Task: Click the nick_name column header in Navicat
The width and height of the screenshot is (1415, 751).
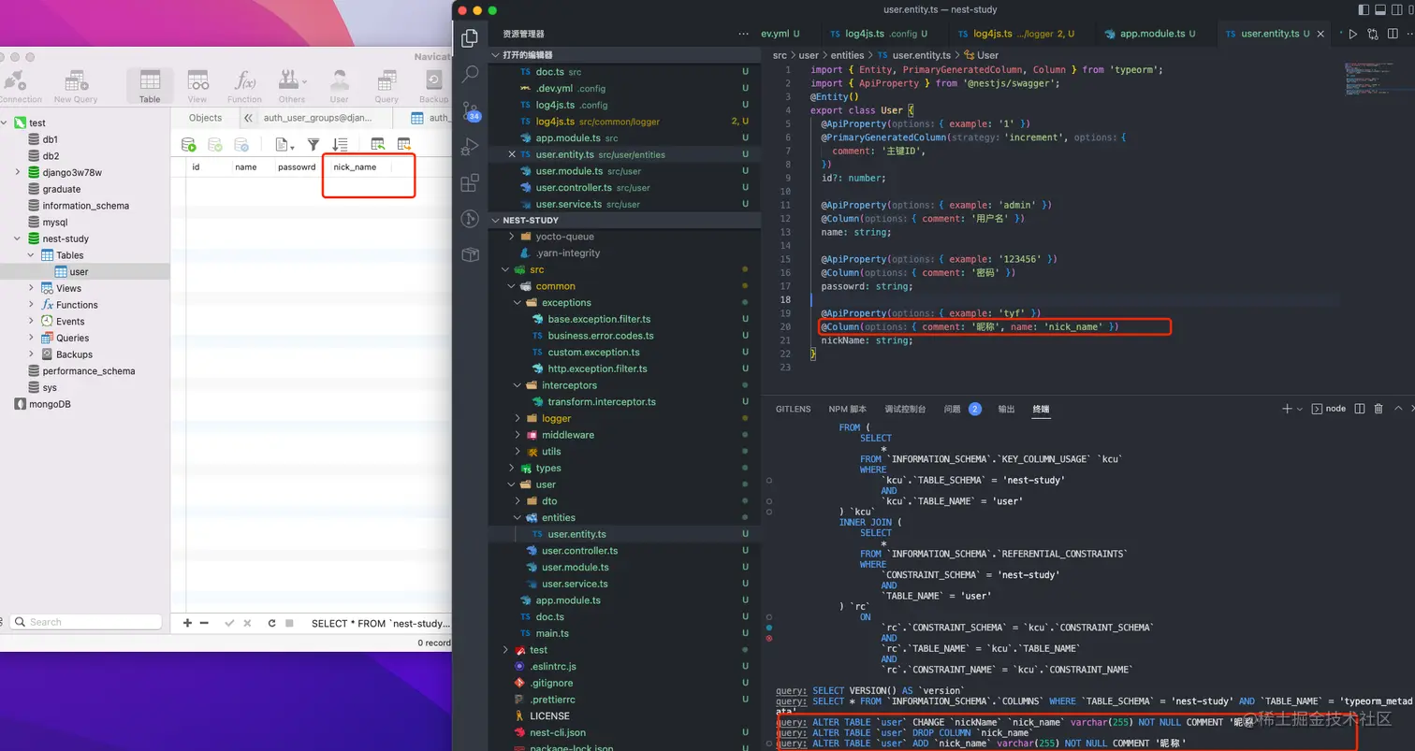Action: click(x=355, y=167)
